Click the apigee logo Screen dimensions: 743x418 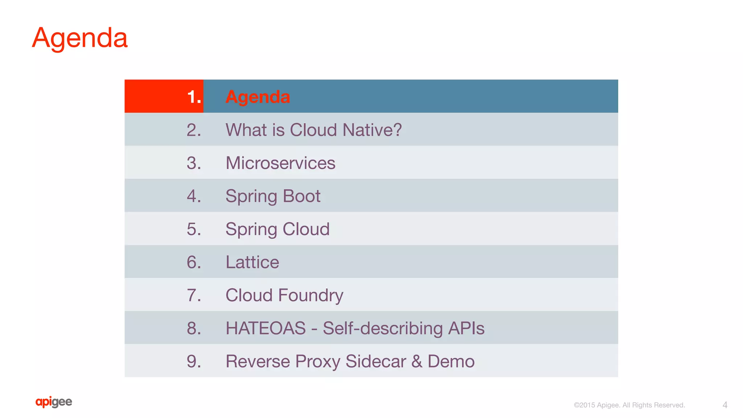54,402
